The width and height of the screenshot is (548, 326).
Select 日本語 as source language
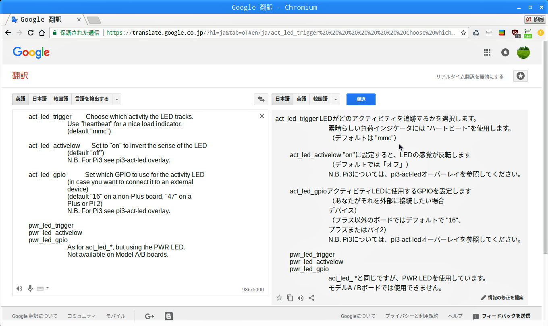coord(39,99)
